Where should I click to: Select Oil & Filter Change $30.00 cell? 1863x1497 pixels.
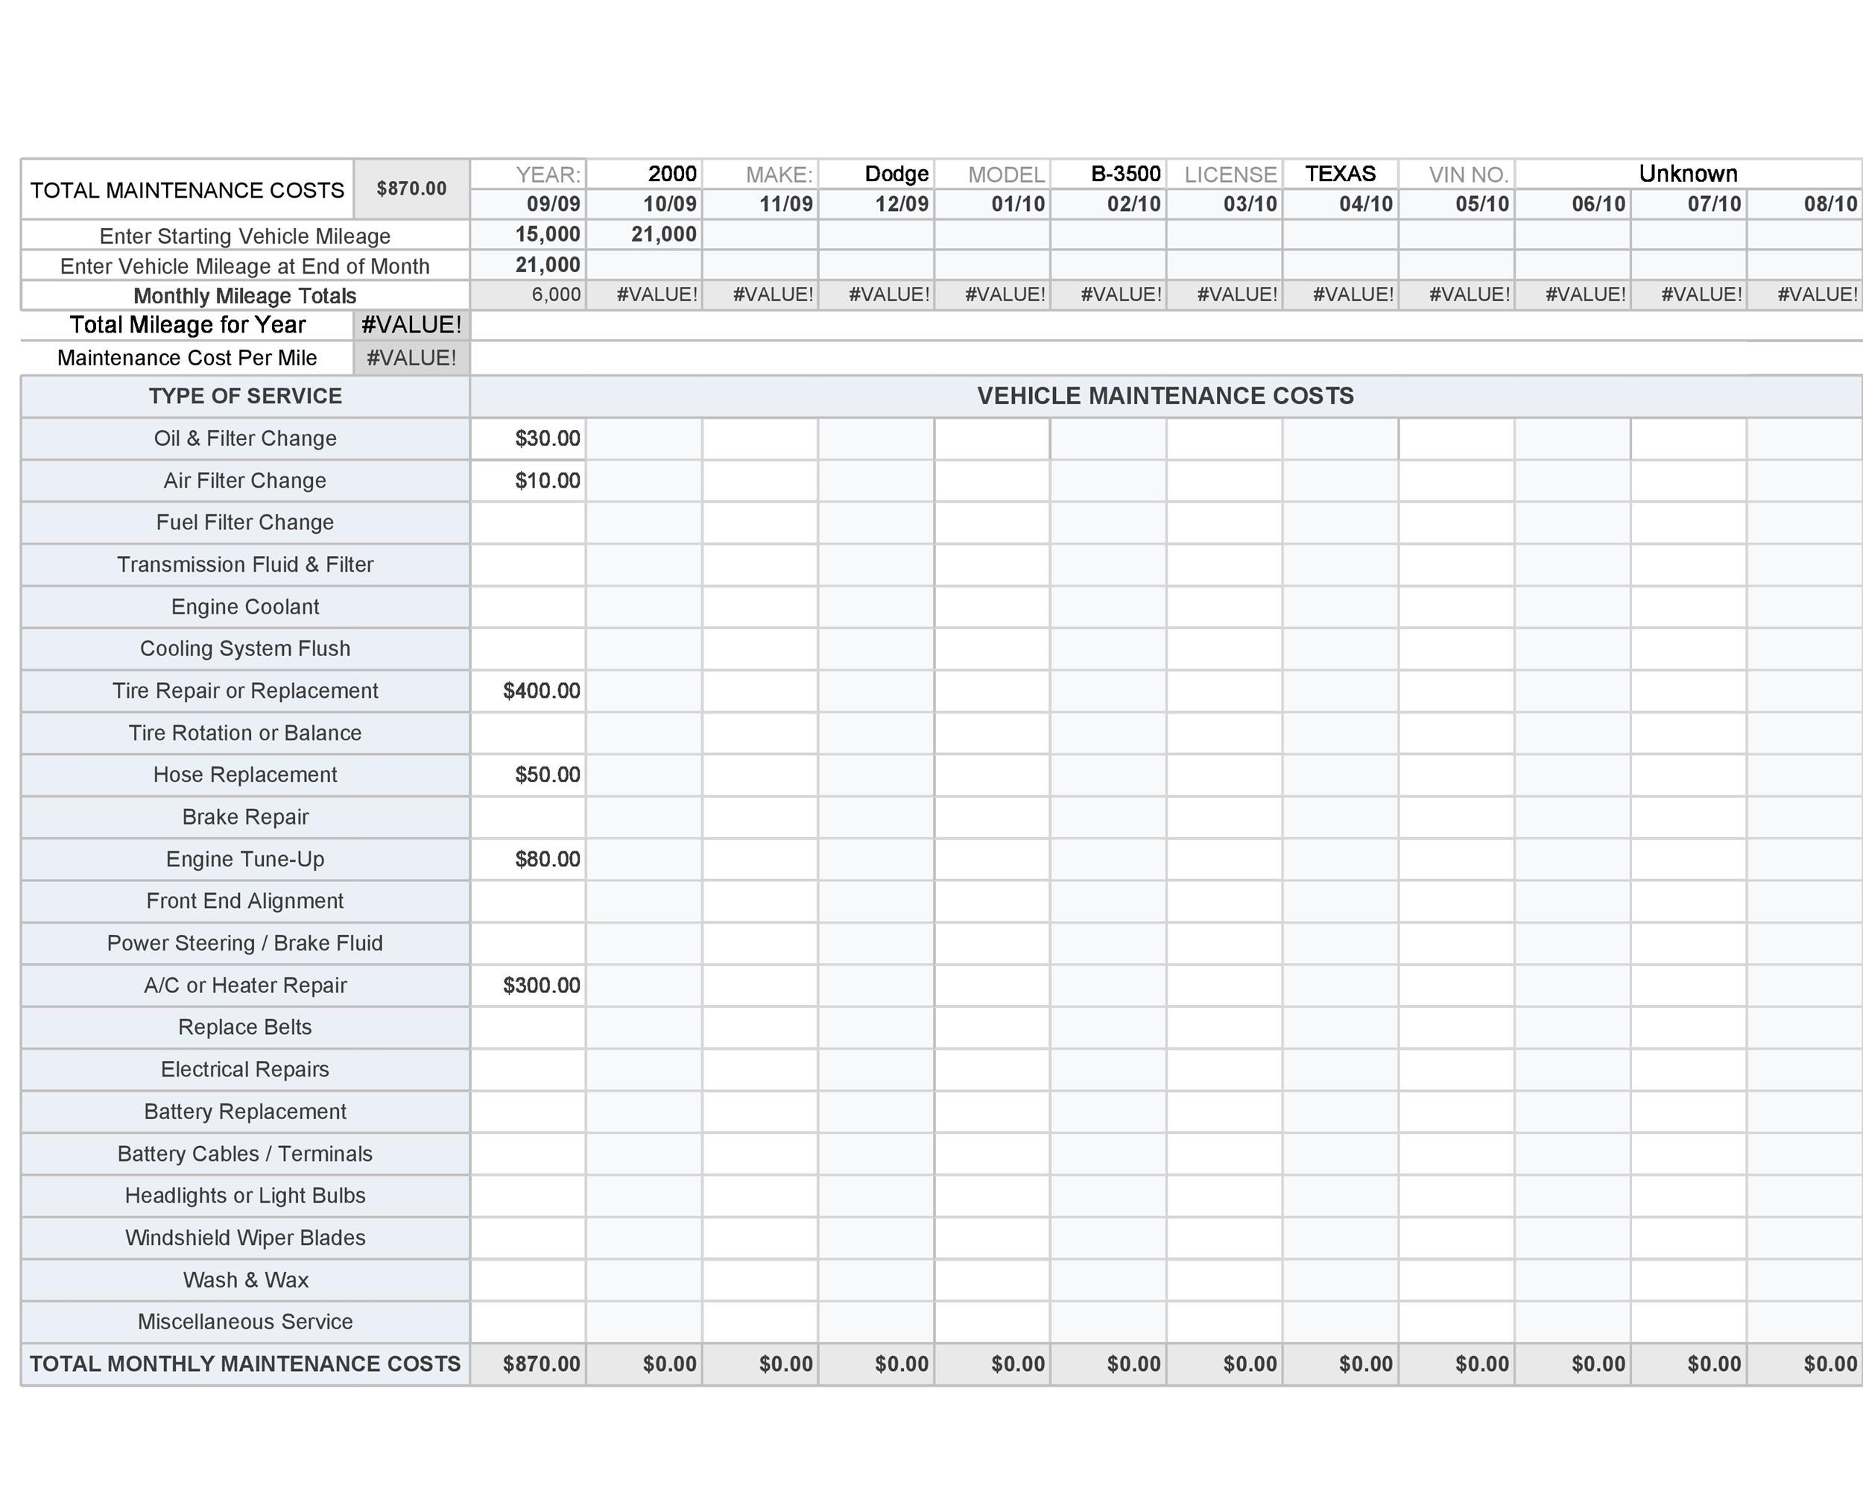click(x=528, y=438)
